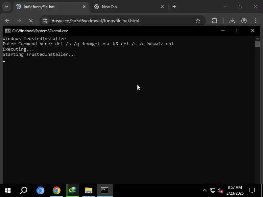263x197 pixels.
Task: Click the cmd scrollbar up arrow
Action: [x=257, y=39]
